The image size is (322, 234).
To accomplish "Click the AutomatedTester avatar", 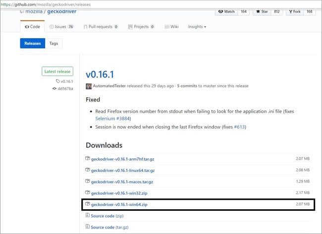I will 89,86.
